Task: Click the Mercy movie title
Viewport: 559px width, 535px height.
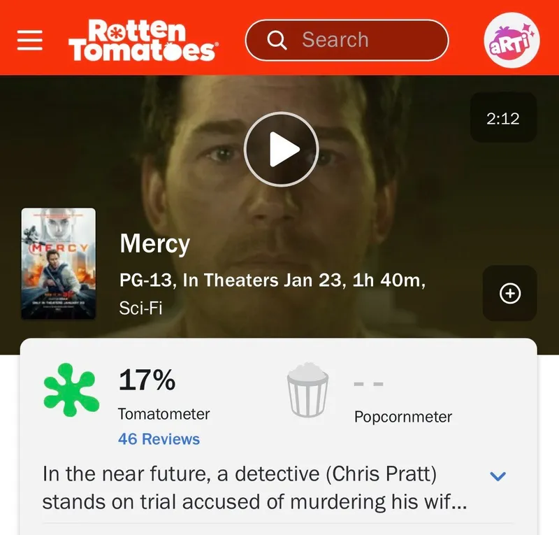Action: pos(154,244)
